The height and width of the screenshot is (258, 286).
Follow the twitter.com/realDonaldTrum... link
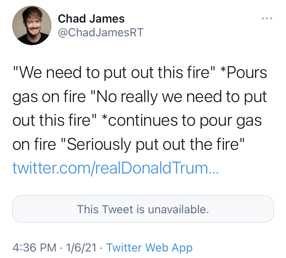click(x=116, y=168)
